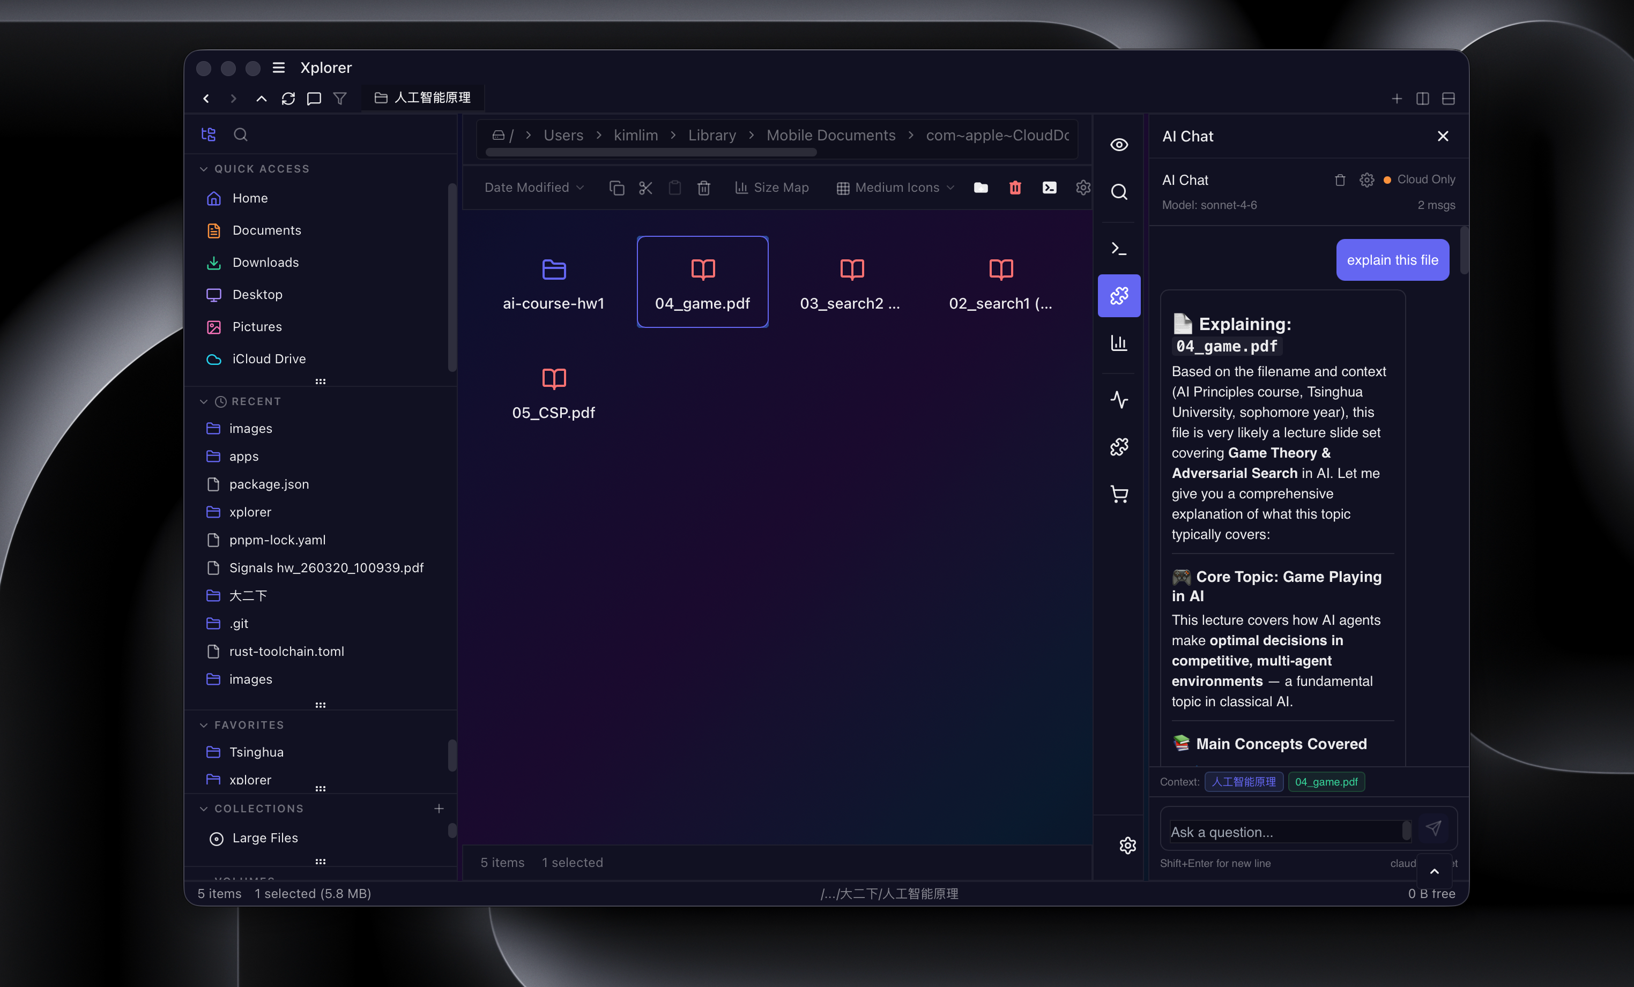1634x987 pixels.
Task: Paste with the clipboard toolbar icon
Action: 674,188
